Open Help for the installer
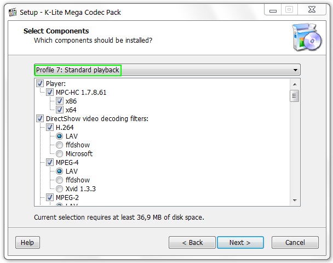Image resolution: width=333 pixels, height=263 pixels. click(x=27, y=242)
